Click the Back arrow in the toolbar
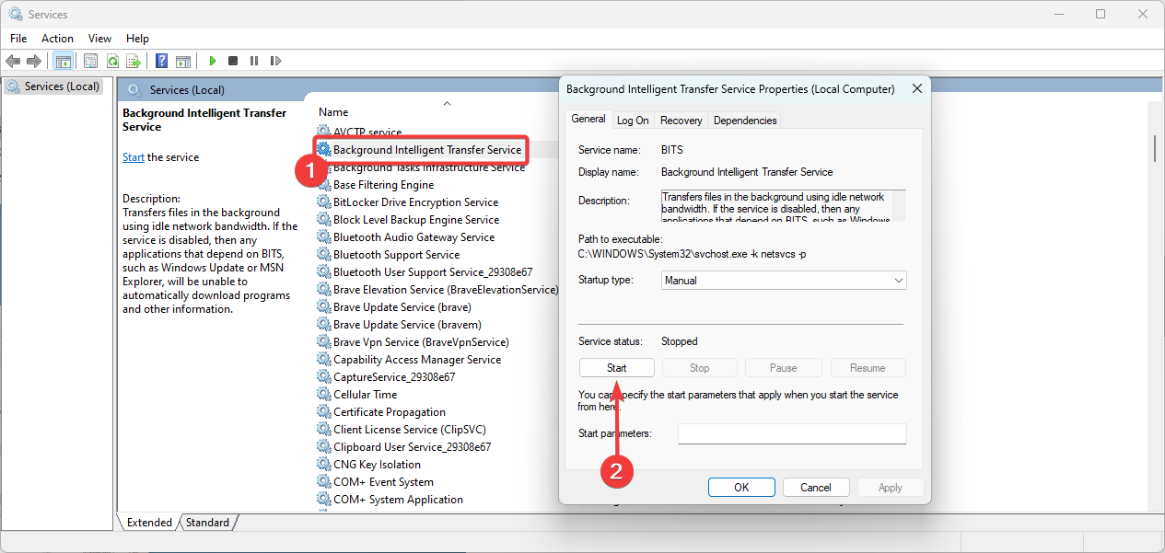The image size is (1165, 553). pos(13,61)
